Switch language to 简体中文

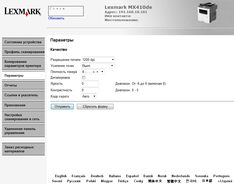click(x=155, y=181)
